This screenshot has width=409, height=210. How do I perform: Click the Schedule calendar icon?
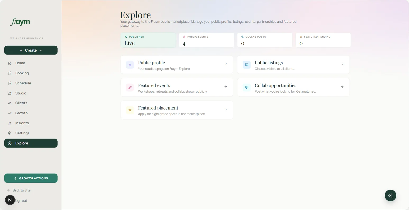[10, 83]
